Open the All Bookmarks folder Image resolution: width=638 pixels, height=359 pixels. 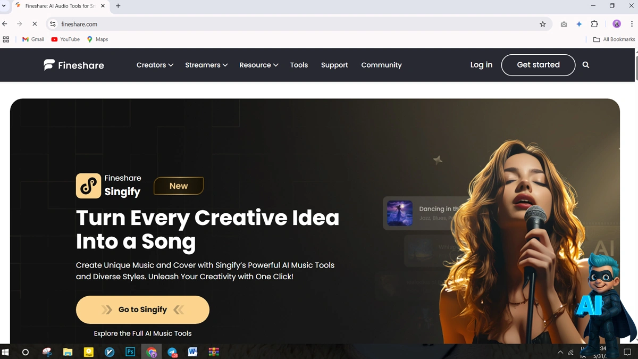614,39
